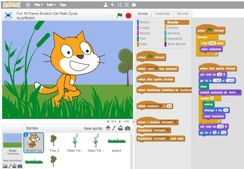This screenshot has height=169, width=244.
Task: Upload a sprite from file
Action: [120, 128]
